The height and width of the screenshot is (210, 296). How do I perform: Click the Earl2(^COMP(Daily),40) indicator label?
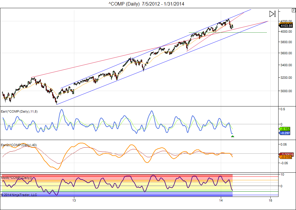[19, 145]
